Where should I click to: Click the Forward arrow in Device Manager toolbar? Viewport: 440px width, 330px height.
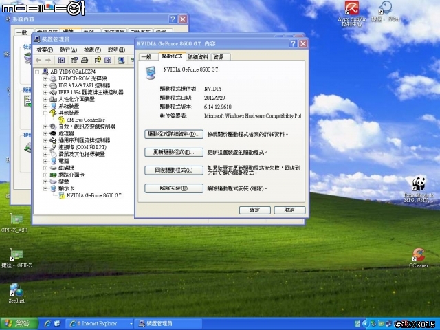48,60
